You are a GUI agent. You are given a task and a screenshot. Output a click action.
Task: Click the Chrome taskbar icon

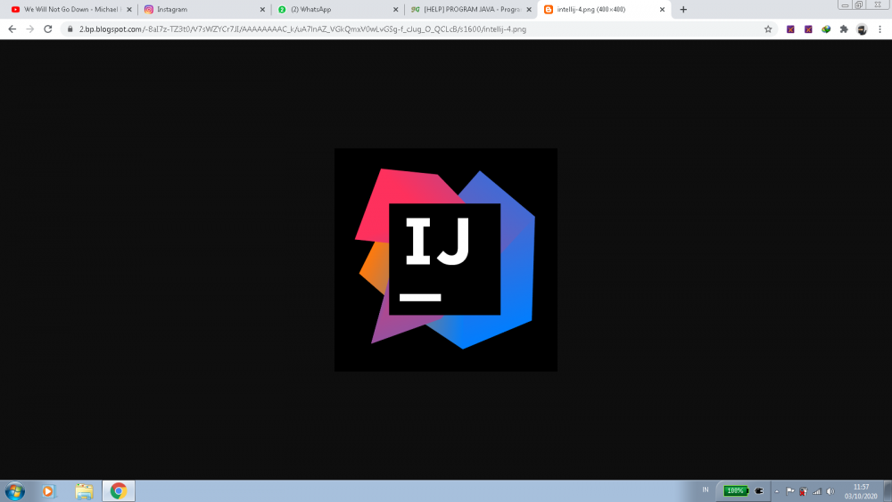[119, 490]
